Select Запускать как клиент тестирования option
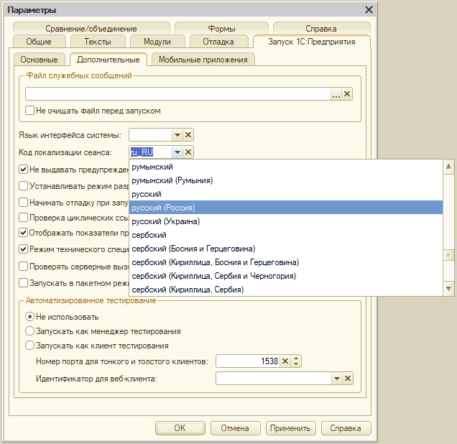This screenshot has height=444, width=457. pyautogui.click(x=29, y=346)
